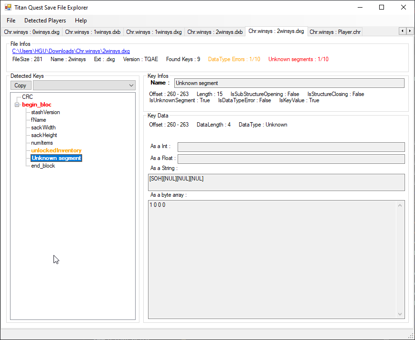Select the begin_bloc tree item

coord(36,105)
